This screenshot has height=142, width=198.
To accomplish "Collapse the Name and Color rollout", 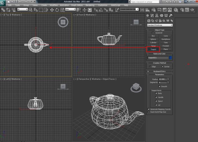I will tap(160, 54).
